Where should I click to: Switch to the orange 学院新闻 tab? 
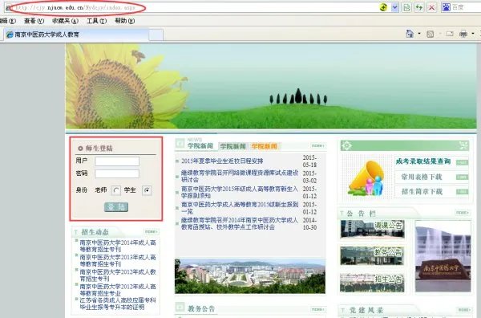point(264,146)
